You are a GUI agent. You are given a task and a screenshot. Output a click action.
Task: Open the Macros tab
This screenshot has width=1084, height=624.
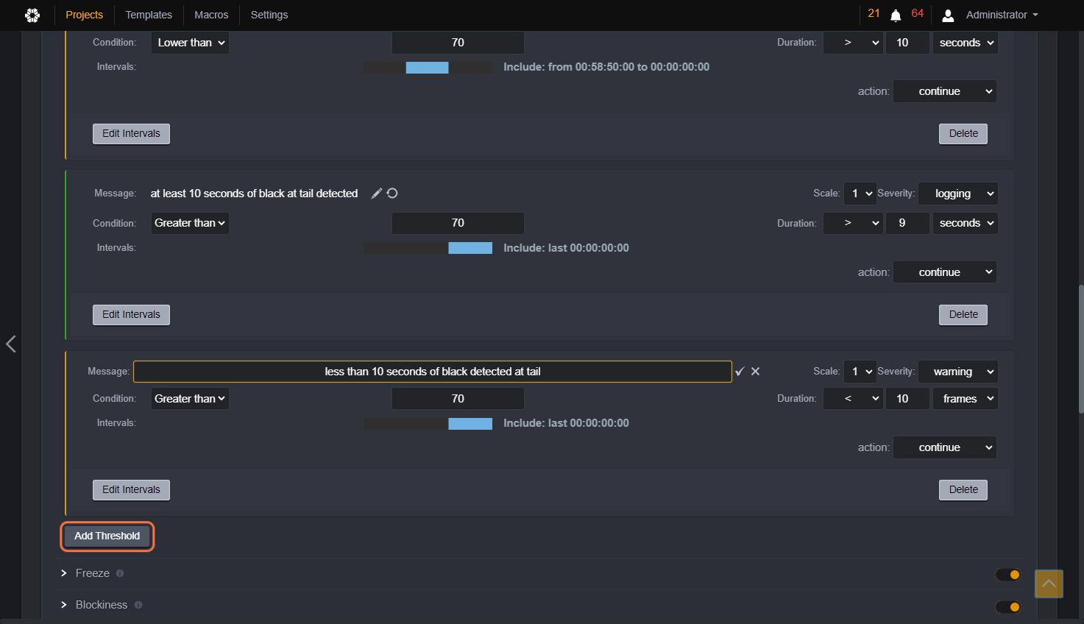211,15
